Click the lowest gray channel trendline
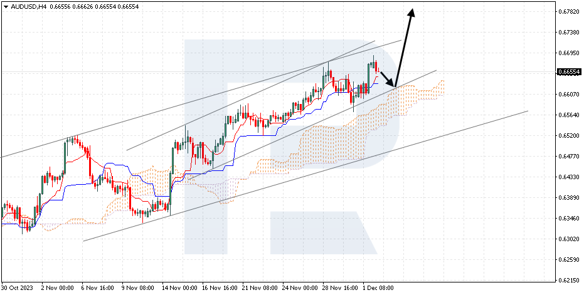584x295 pixels. [305, 175]
